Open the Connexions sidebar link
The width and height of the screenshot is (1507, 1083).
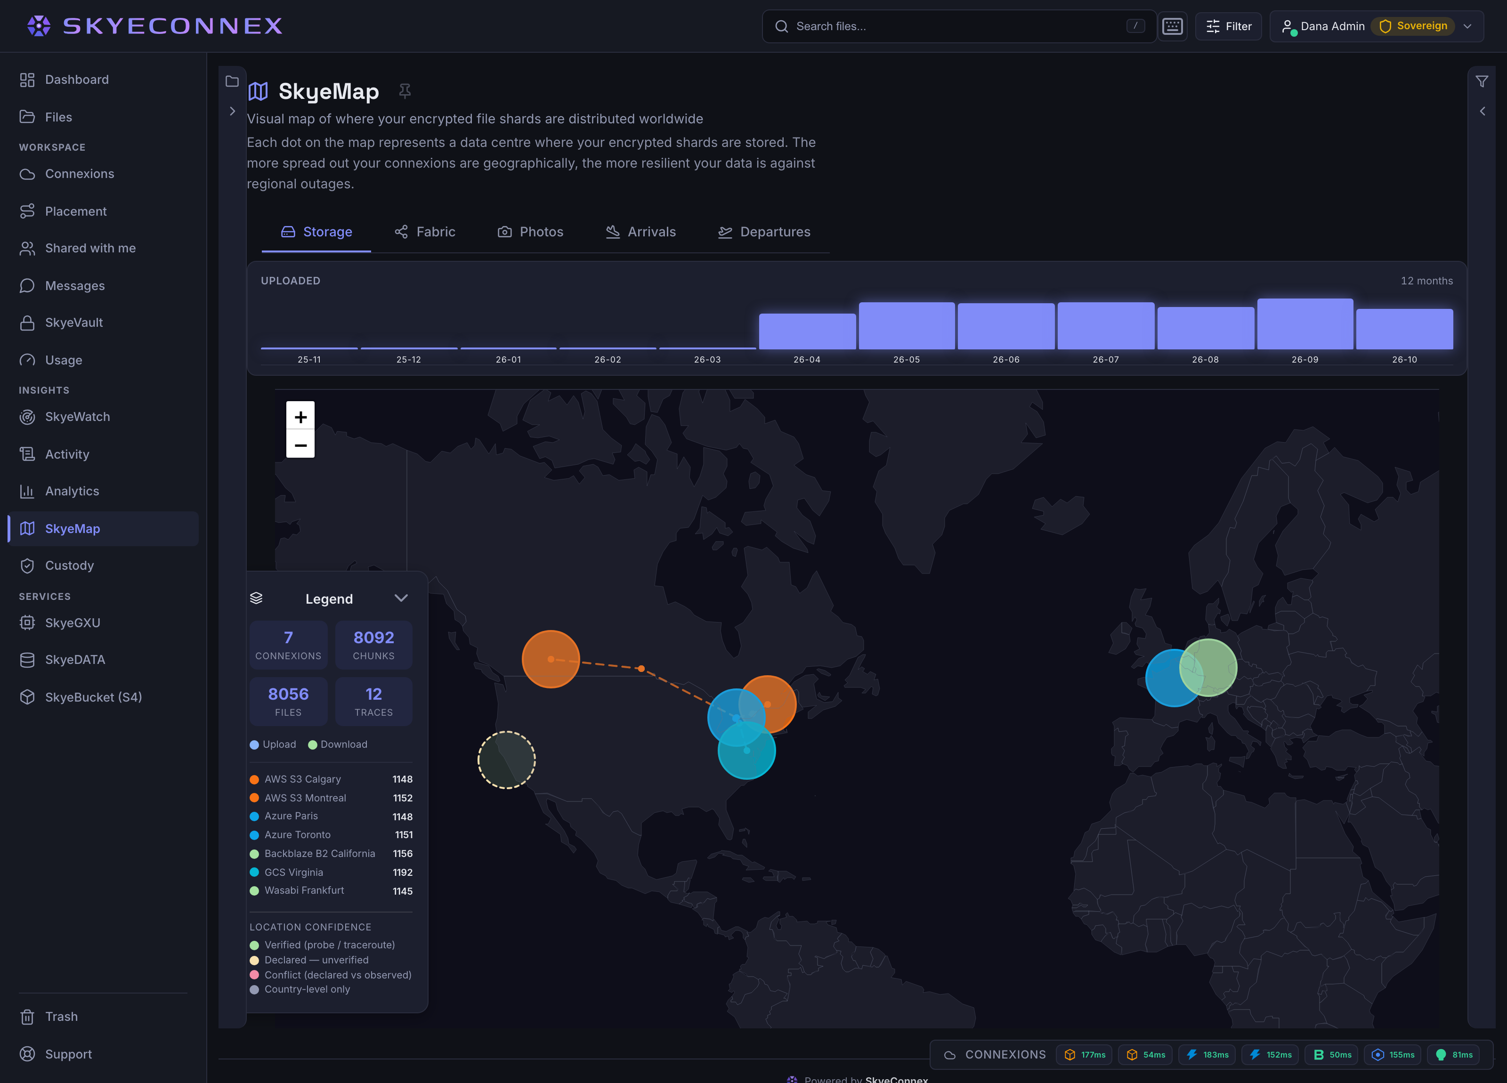click(x=103, y=174)
